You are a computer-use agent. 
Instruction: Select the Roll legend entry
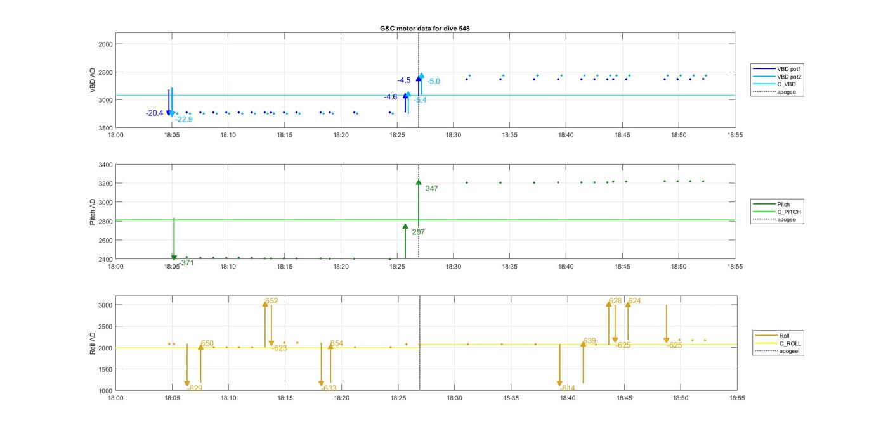pos(784,336)
